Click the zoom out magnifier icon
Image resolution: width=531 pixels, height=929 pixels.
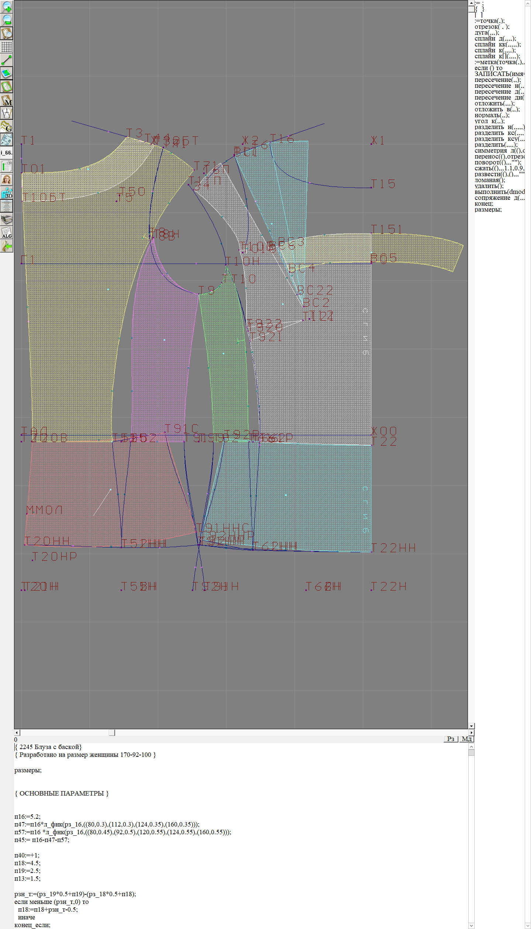(x=7, y=20)
